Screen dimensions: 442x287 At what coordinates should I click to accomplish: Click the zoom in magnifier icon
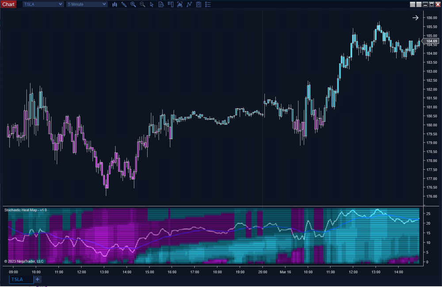point(133,4)
